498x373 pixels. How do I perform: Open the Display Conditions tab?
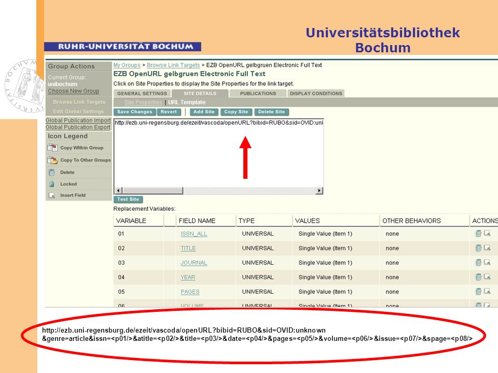(x=316, y=94)
